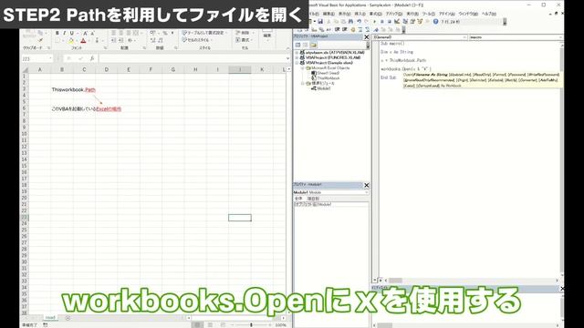Toggle Italic in Excel ribbon
This screenshot has width=584, height=328.
(x=64, y=33)
